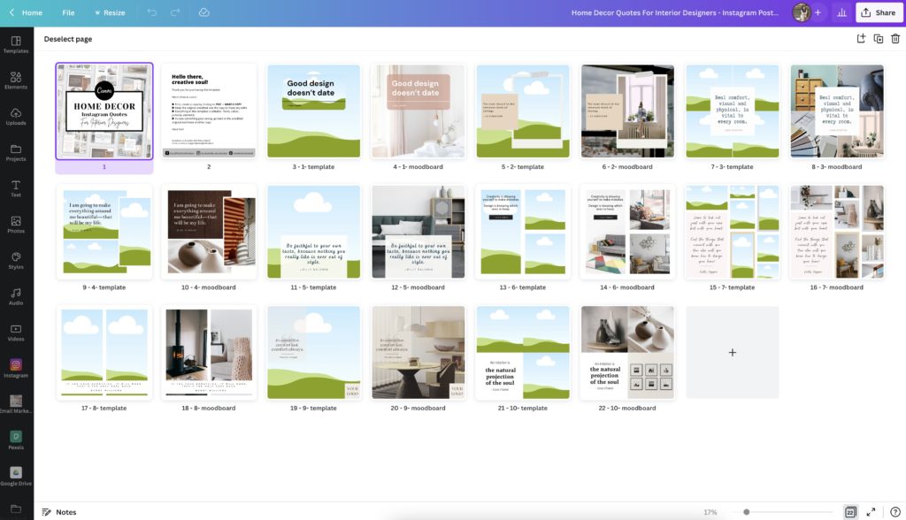The width and height of the screenshot is (906, 520).
Task: Open the Audio panel
Action: point(16,296)
